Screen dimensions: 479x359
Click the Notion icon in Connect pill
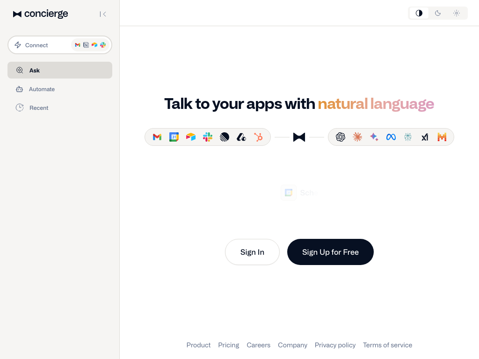(86, 45)
